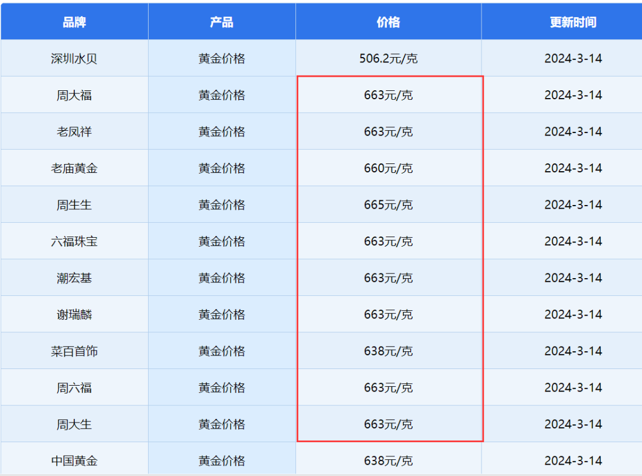642x476 pixels.
Task: Click the 谢瑞麟 brand cell
Action: [74, 315]
